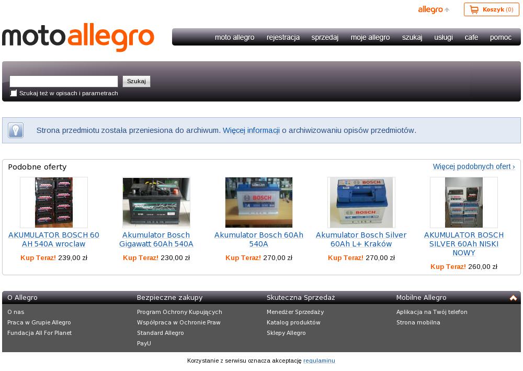Image resolution: width=523 pixels, height=371 pixels.
Task: Open Akumulator Bosch Gigawatt 60Ah 540A offer
Action: [156, 240]
